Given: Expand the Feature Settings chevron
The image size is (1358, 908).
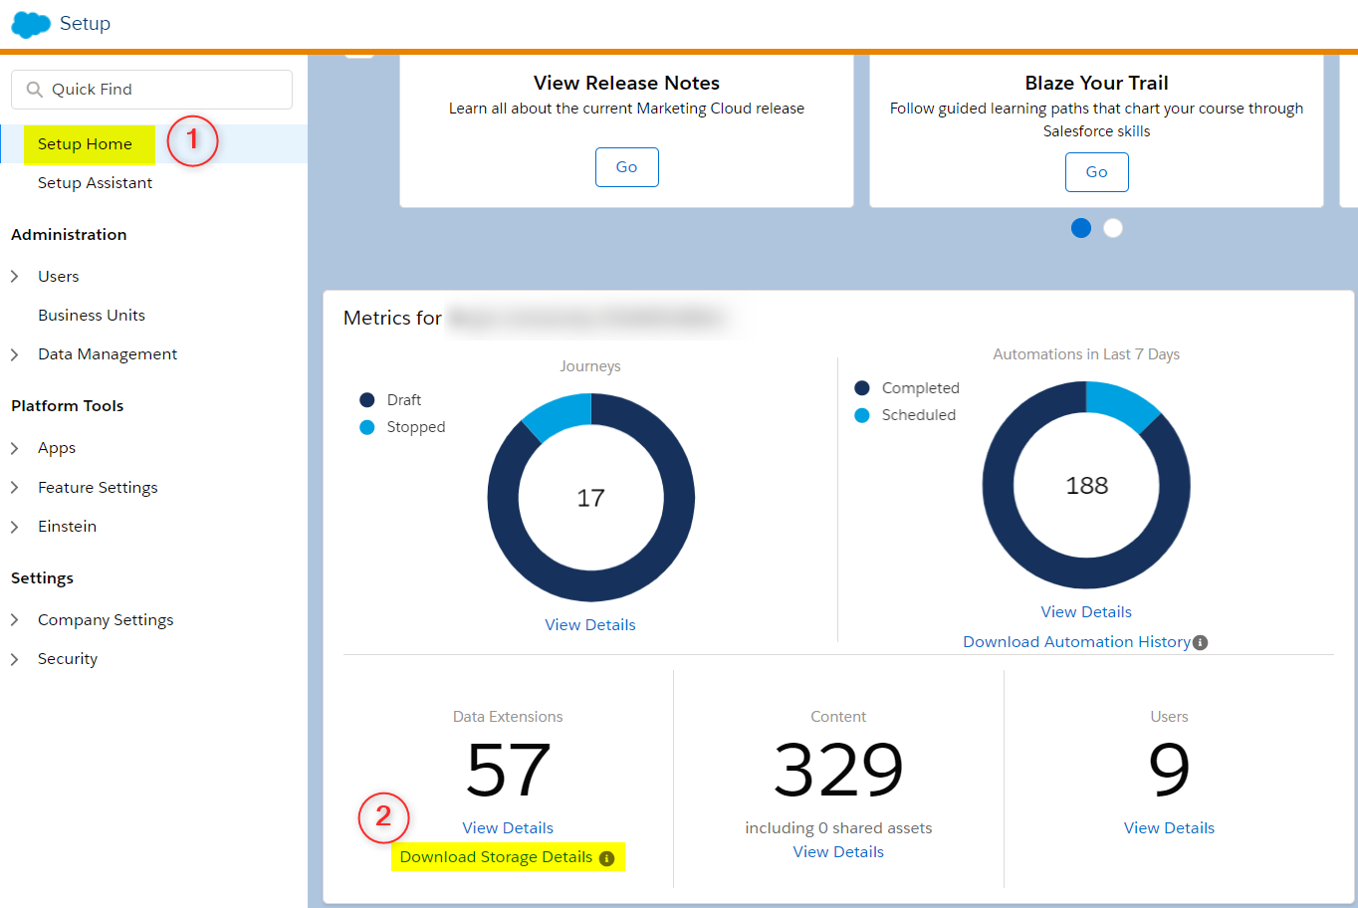Looking at the screenshot, I should click(15, 488).
